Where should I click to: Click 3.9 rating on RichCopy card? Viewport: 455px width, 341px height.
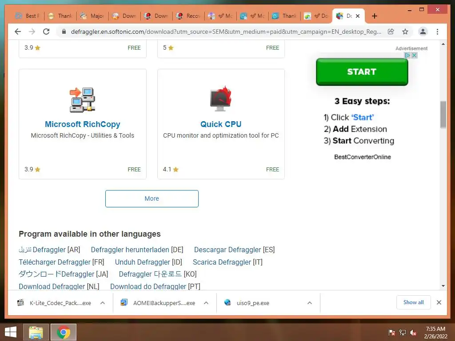pyautogui.click(x=32, y=169)
